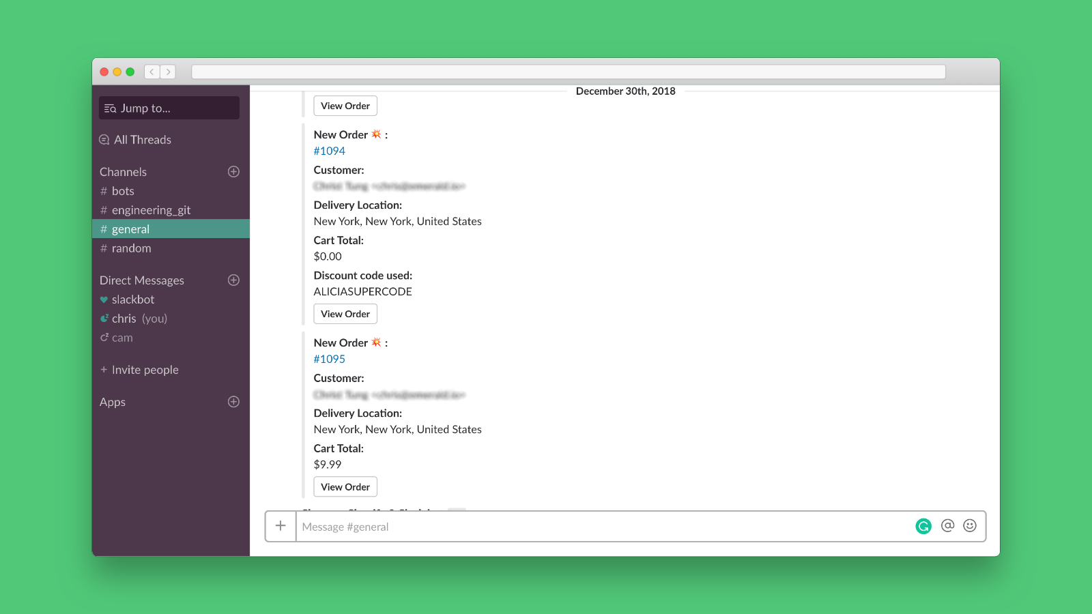The width and height of the screenshot is (1092, 614).
Task: Attach a file with the composer plus icon
Action: (280, 526)
